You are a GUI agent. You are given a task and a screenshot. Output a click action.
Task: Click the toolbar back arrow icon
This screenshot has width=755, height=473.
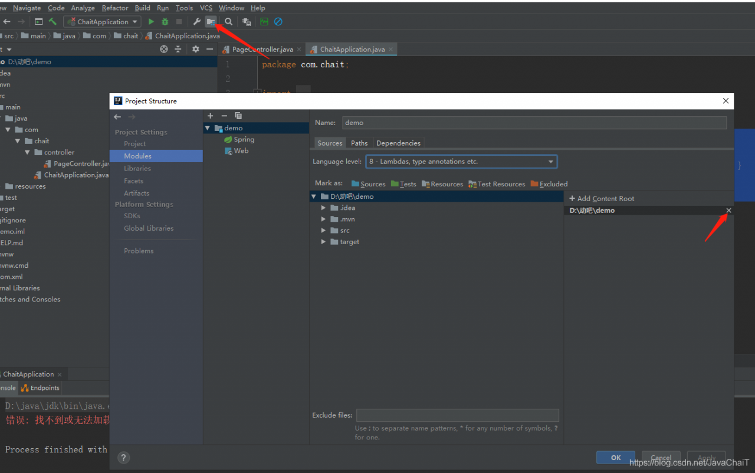point(7,22)
